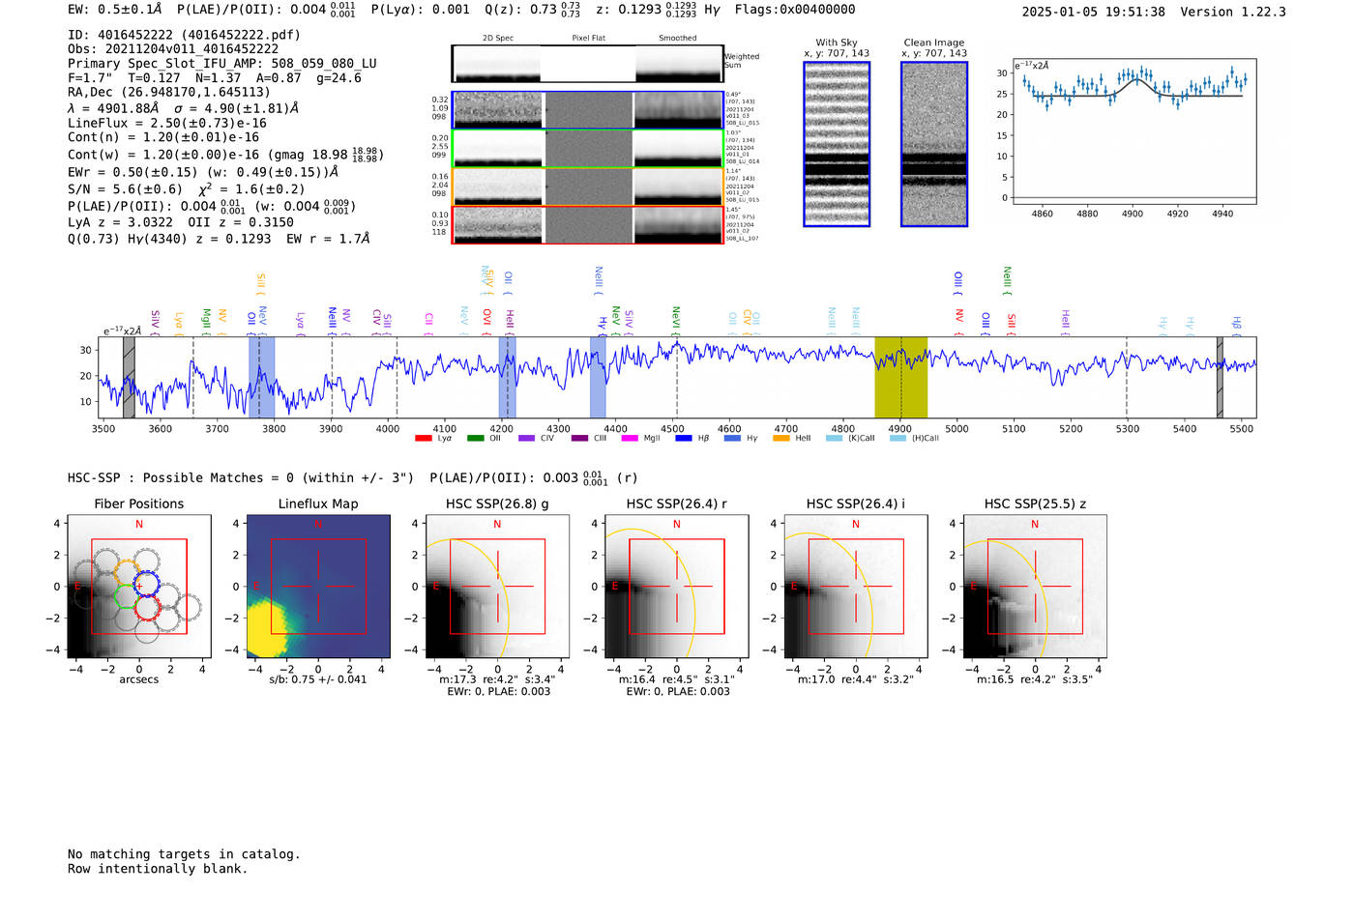Click the gray hatched band near 5465
This screenshot has width=1354, height=921.
pyautogui.click(x=1220, y=378)
